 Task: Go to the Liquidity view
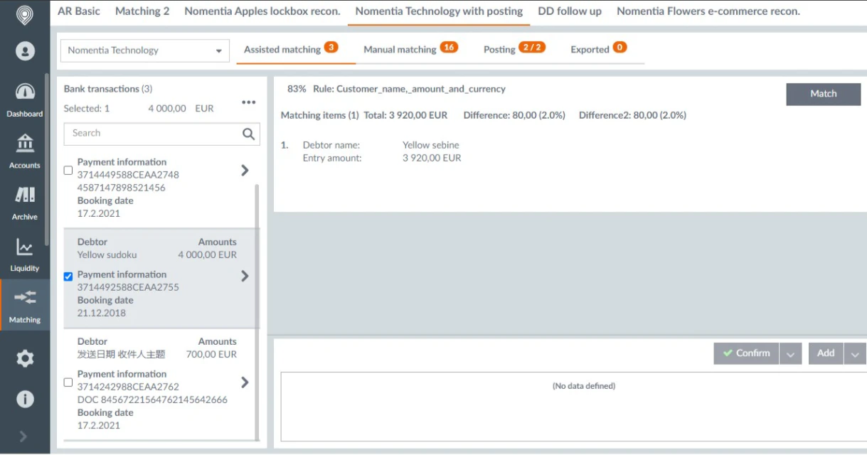pyautogui.click(x=24, y=253)
